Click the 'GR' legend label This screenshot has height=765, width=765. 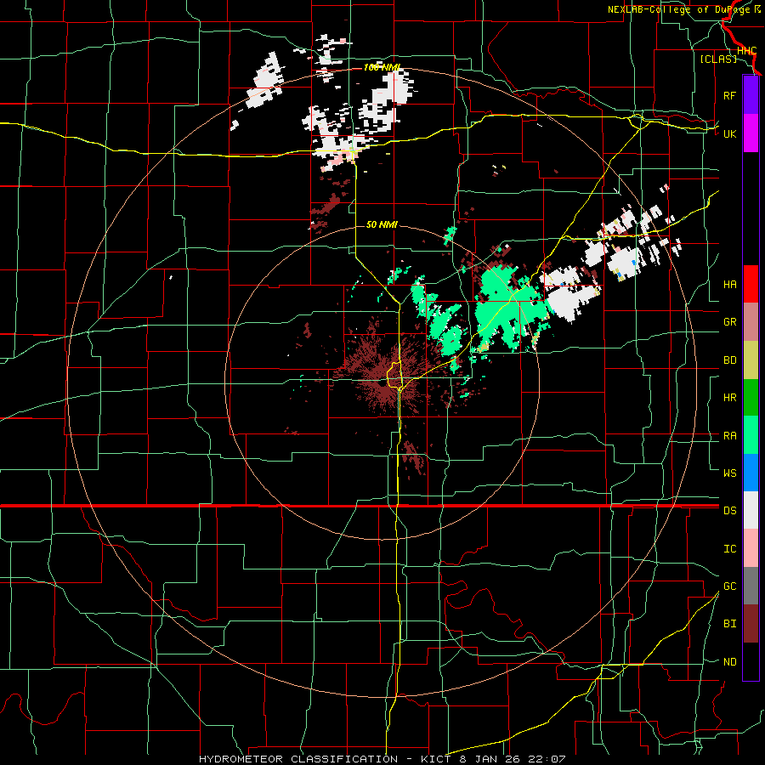pyautogui.click(x=729, y=322)
